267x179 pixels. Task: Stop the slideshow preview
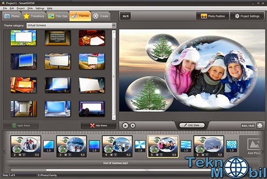133,125
